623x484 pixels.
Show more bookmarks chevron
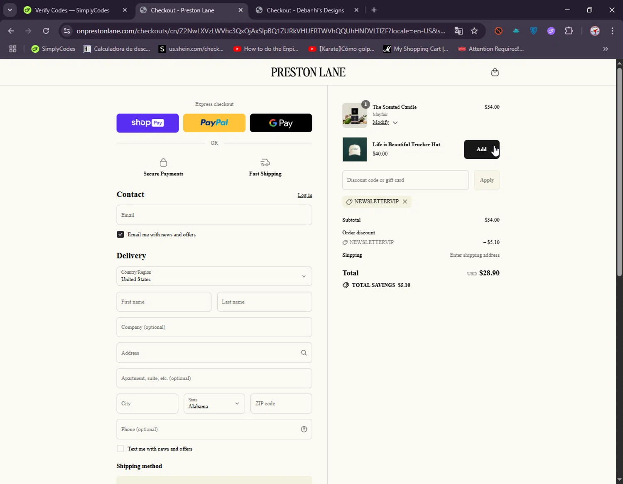[606, 49]
